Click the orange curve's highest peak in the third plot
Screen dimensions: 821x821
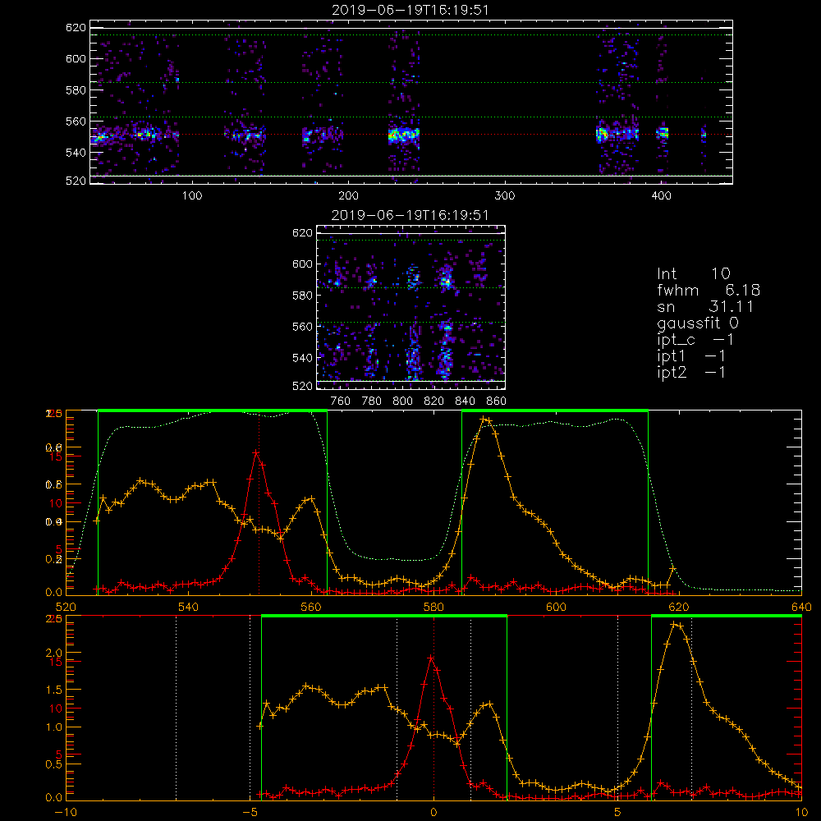[484, 420]
